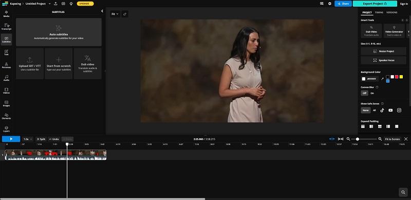The image size is (411, 200).
Task: Click the Sign in link
Action: click(x=404, y=4)
